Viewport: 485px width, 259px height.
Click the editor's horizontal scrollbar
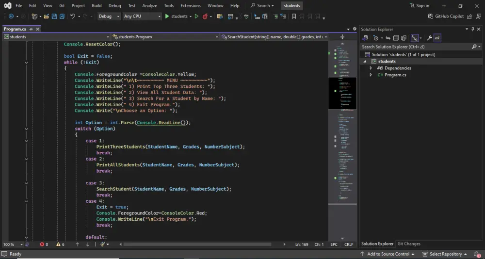tap(194, 244)
